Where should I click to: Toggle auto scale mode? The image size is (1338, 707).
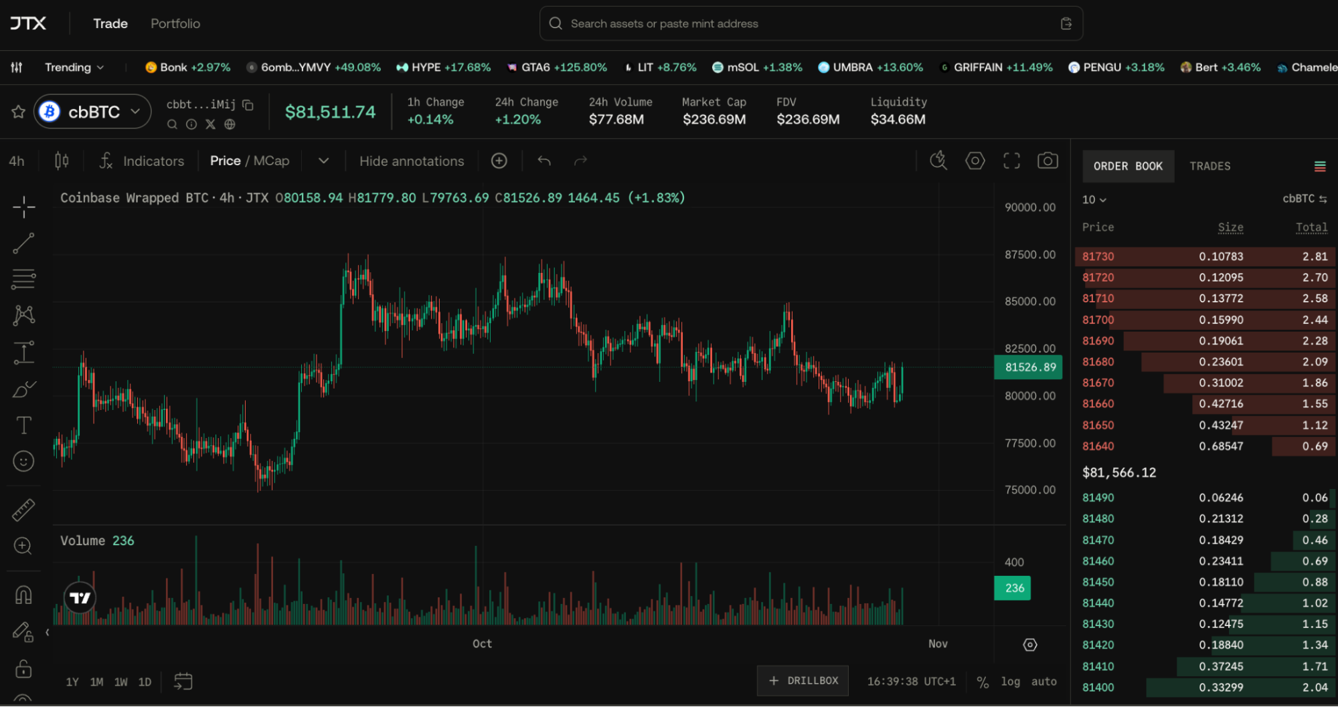(1044, 682)
